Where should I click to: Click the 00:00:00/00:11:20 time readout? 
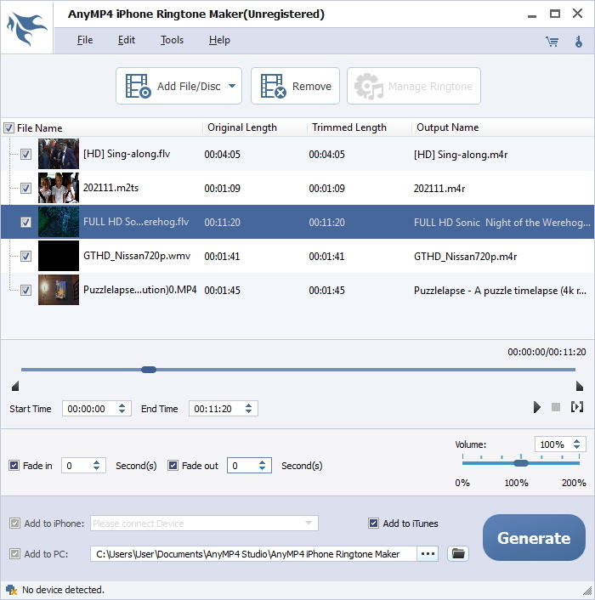[x=547, y=352]
